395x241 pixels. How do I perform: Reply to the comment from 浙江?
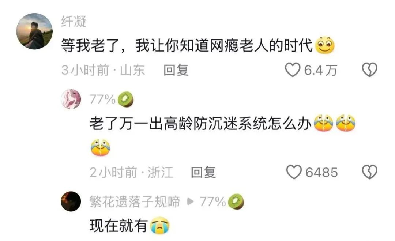(203, 173)
